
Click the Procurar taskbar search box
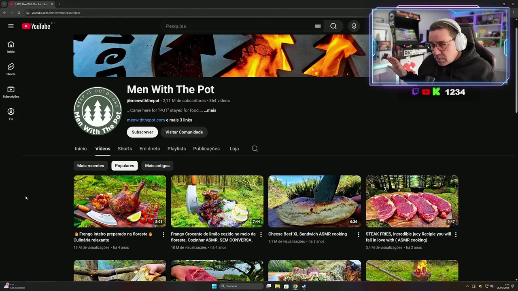click(x=241, y=286)
